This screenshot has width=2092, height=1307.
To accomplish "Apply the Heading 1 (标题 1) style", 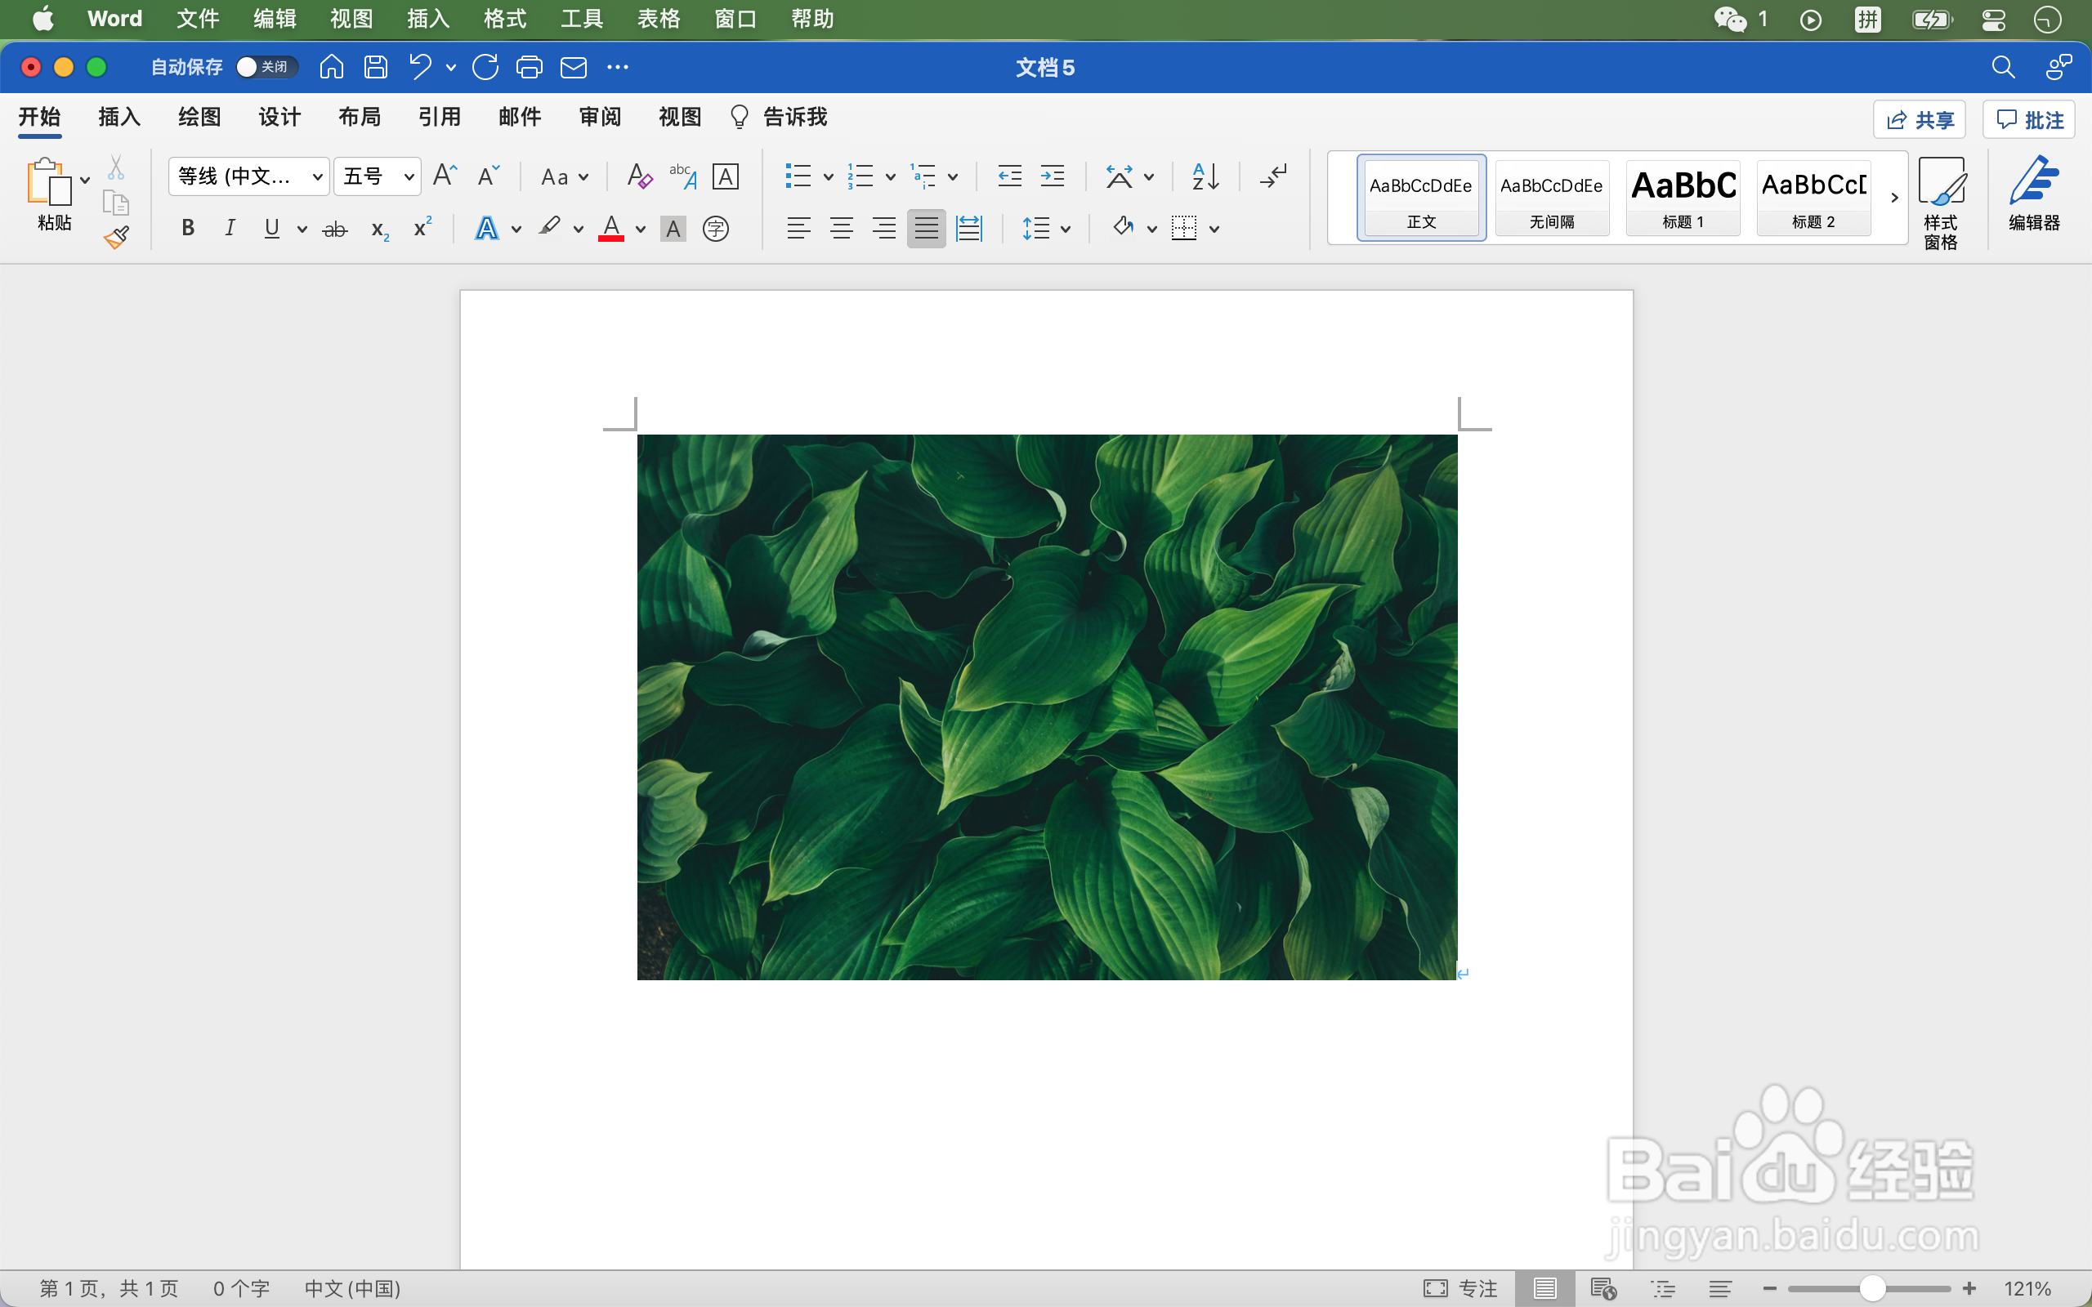I will (x=1683, y=198).
